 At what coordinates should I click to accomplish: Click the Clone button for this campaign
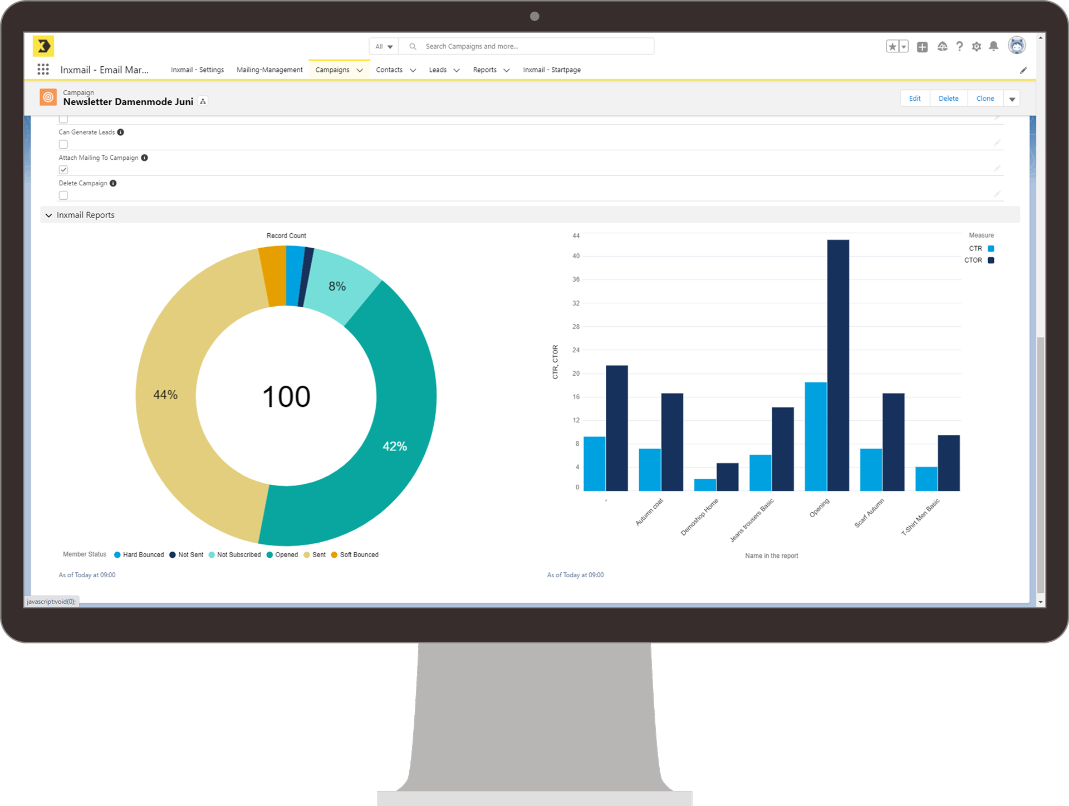click(x=984, y=99)
